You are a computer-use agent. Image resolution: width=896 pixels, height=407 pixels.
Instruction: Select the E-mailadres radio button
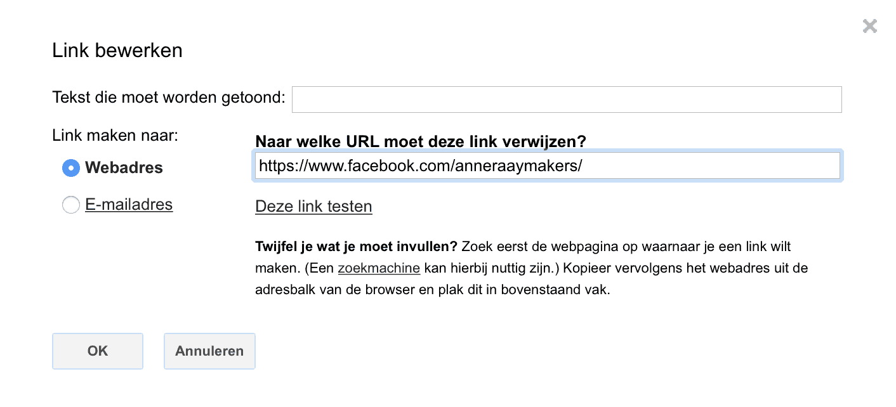[x=71, y=205]
